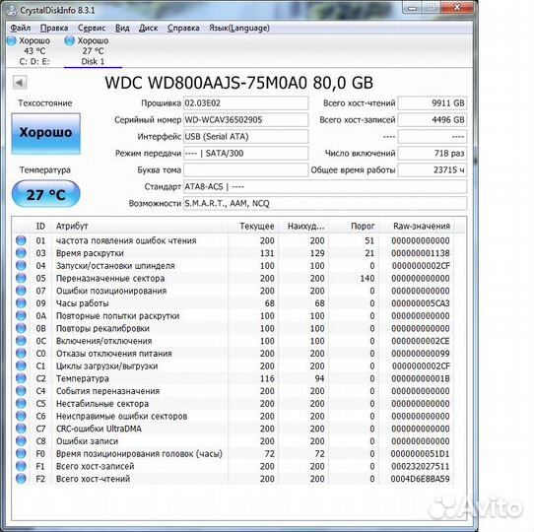Click the Порог column header
This screenshot has width=534, height=532.
354,227
